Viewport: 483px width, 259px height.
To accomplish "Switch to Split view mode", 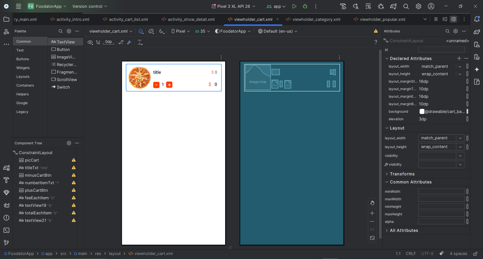I will 445,19.
